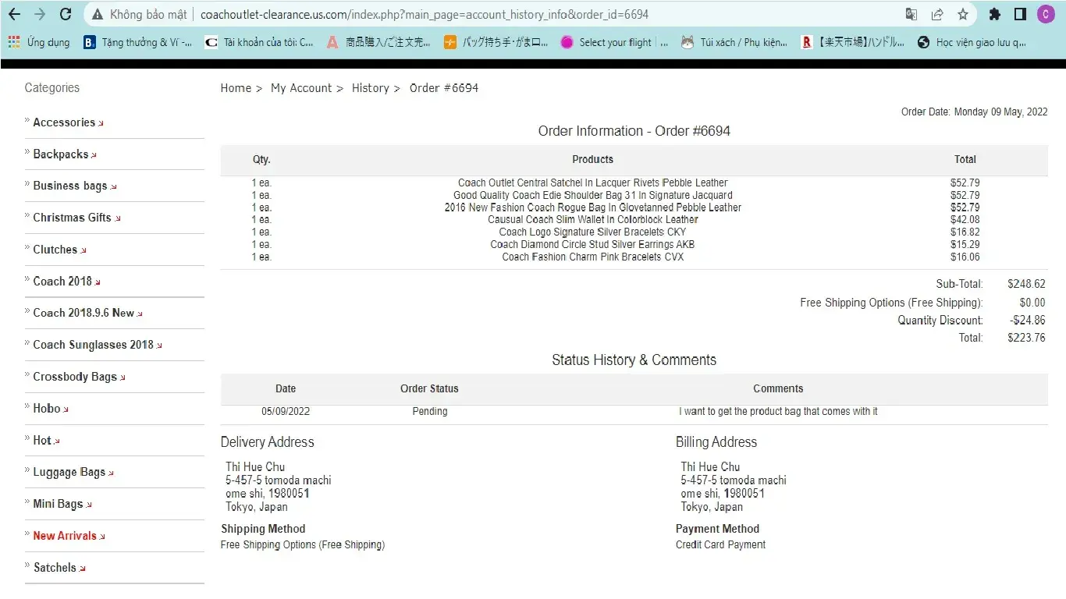Viewport: 1066px width, 599px height.
Task: Expand the Crossbody Bags category
Action: (75, 377)
